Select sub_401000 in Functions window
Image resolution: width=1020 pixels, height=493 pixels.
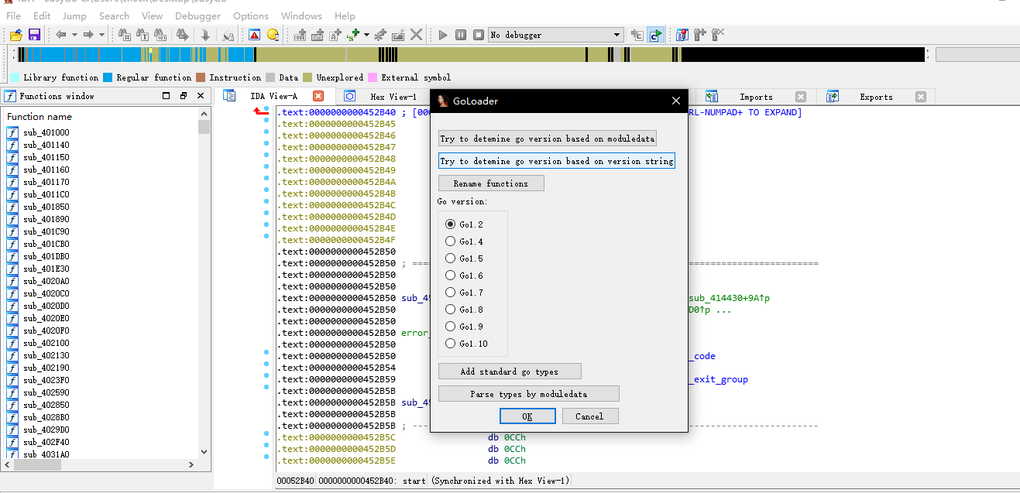(46, 132)
